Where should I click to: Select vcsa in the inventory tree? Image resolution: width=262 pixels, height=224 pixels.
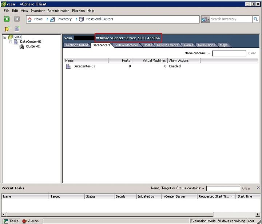pos(18,37)
